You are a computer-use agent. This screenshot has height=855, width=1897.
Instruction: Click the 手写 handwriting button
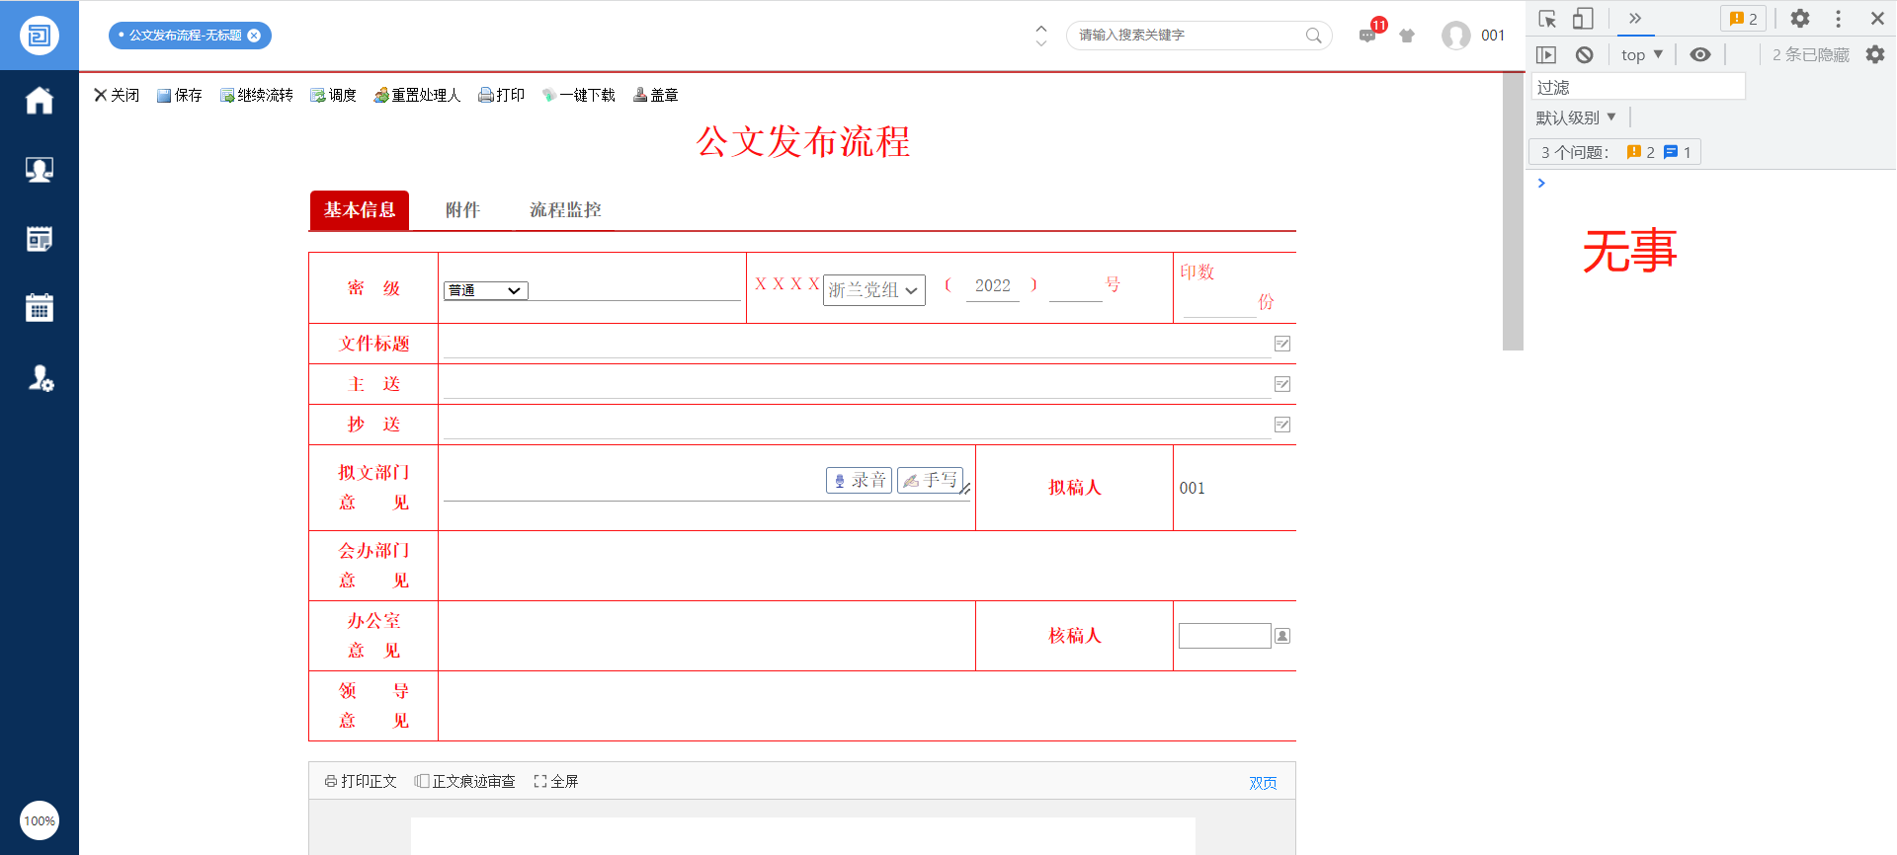(x=930, y=480)
